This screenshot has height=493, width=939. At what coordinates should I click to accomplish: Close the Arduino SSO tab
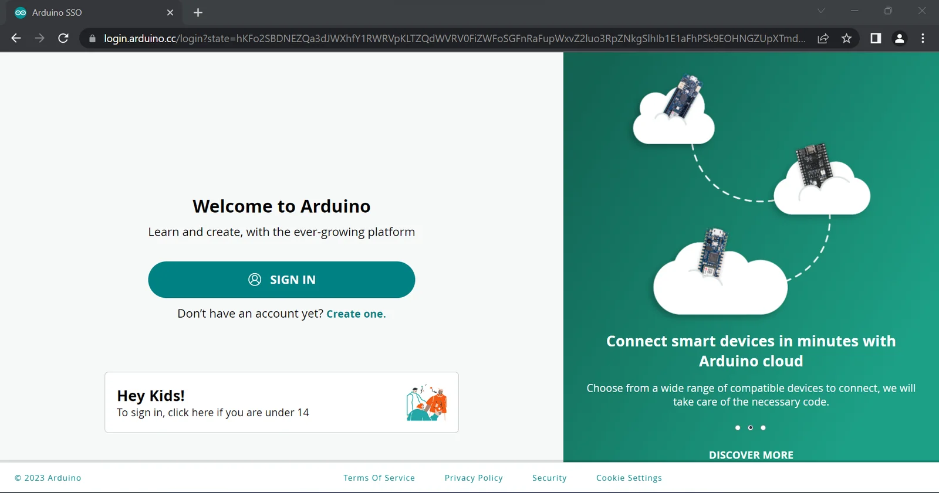click(x=170, y=12)
